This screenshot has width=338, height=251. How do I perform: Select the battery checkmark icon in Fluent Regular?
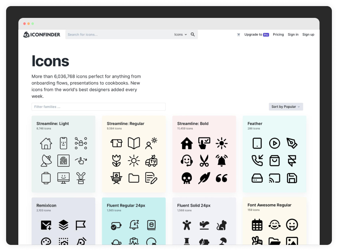[116, 226]
